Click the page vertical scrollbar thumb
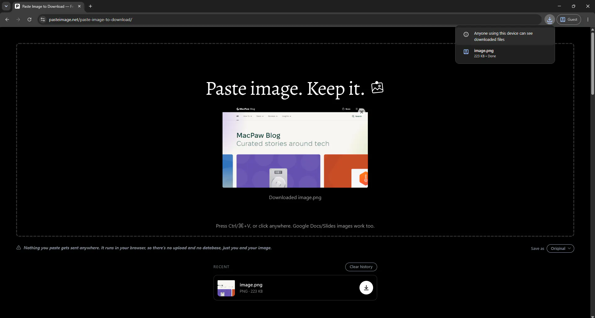The width and height of the screenshot is (595, 318). tap(593, 63)
